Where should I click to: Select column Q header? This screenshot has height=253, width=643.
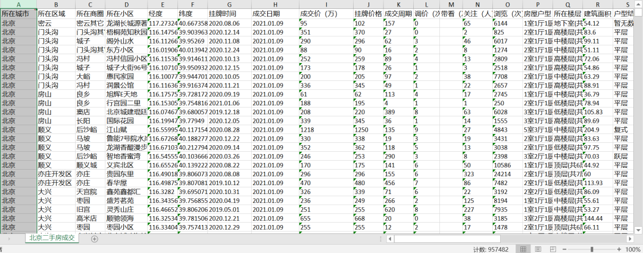(567, 5)
